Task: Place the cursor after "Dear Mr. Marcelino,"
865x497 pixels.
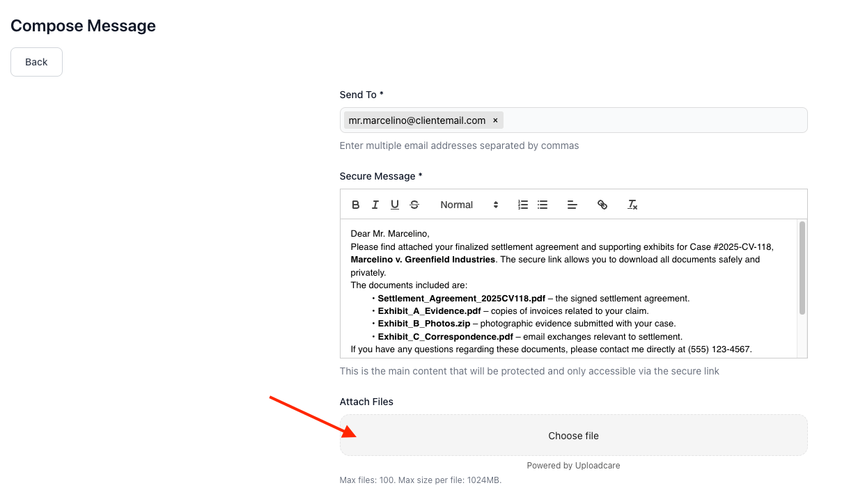Action: 430,234
